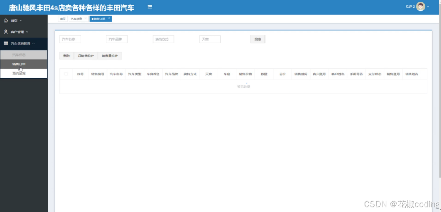Focus the 天窗 search field
Screen dimensions: 441x212
210,39
